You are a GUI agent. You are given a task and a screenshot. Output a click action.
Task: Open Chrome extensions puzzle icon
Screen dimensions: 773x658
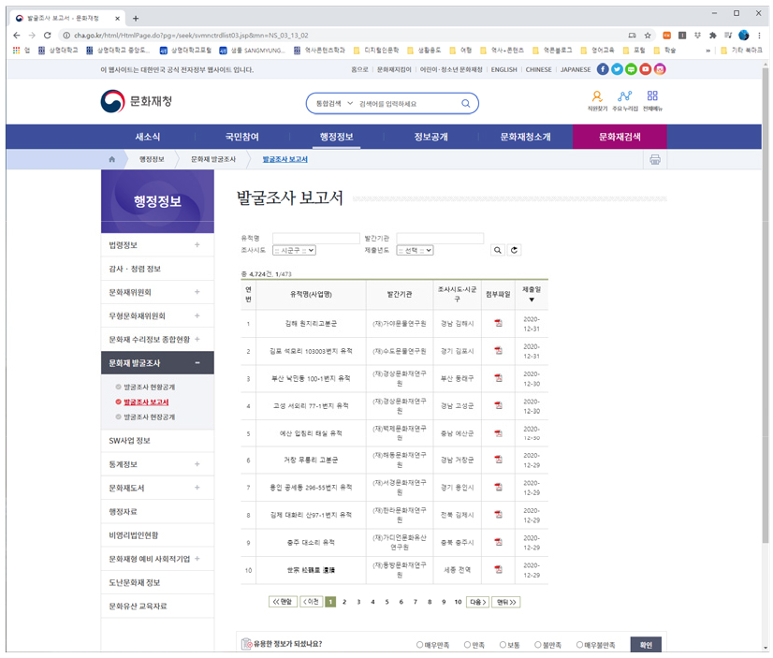click(x=712, y=35)
